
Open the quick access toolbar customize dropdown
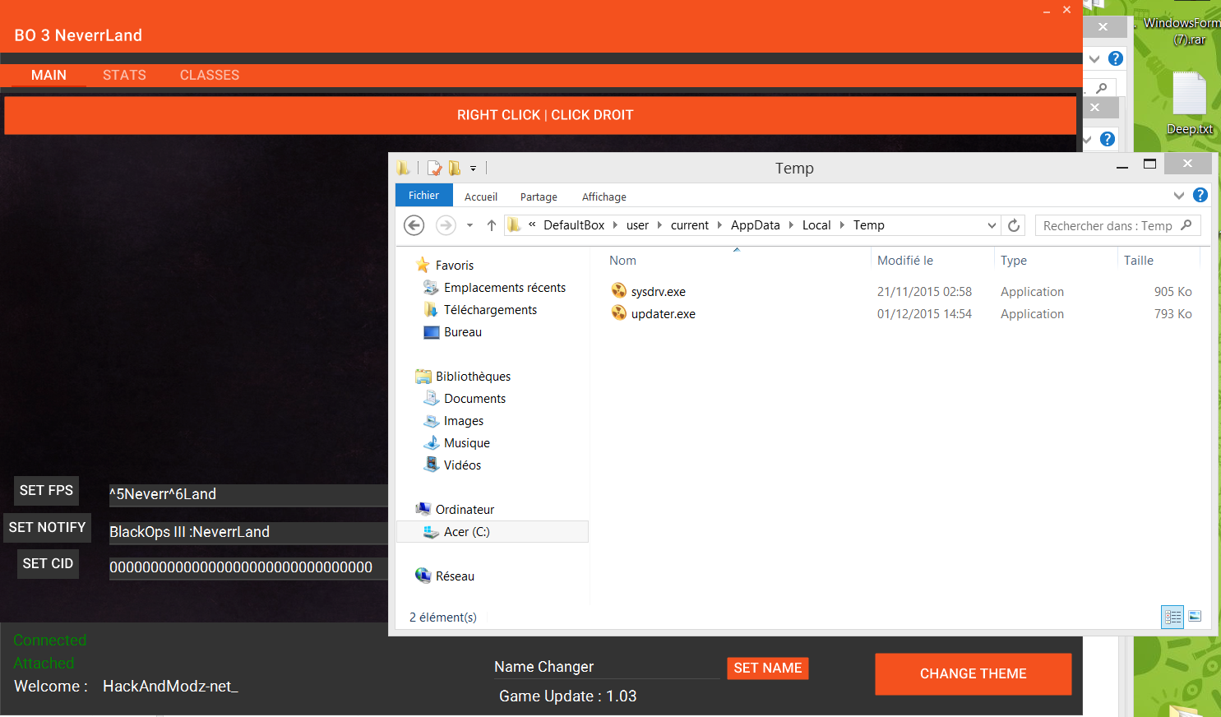pyautogui.click(x=473, y=169)
